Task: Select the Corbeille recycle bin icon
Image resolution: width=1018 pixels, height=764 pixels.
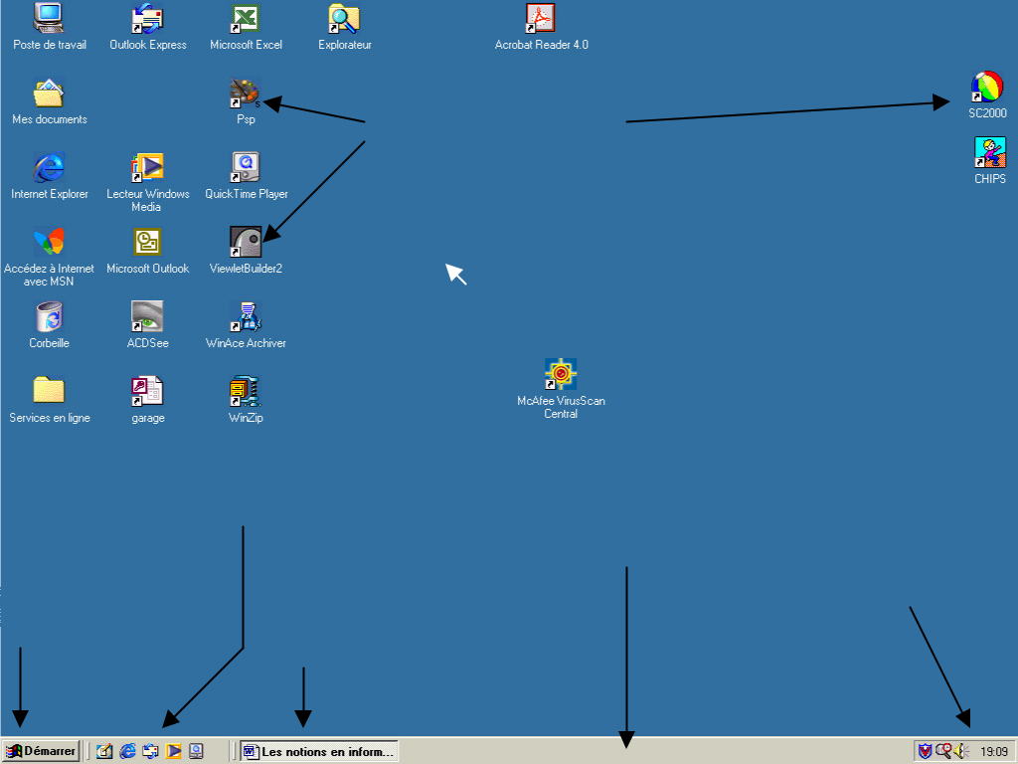Action: pyautogui.click(x=49, y=316)
